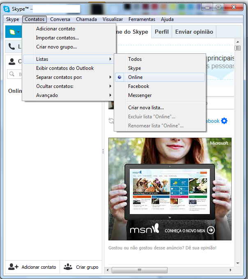Open the Chamada menu
Screen dimensions: 248x279
pos(86,19)
